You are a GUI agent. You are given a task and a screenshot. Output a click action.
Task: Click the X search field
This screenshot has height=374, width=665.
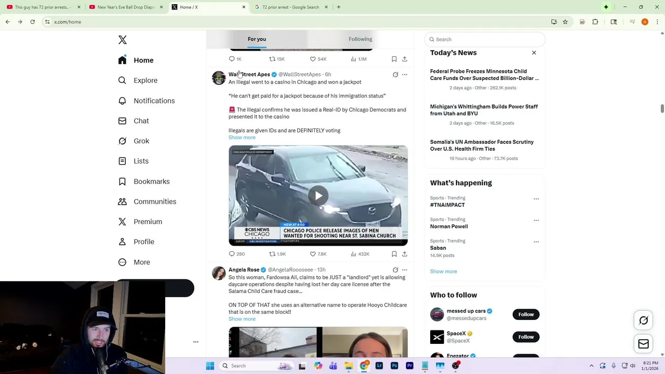485,39
